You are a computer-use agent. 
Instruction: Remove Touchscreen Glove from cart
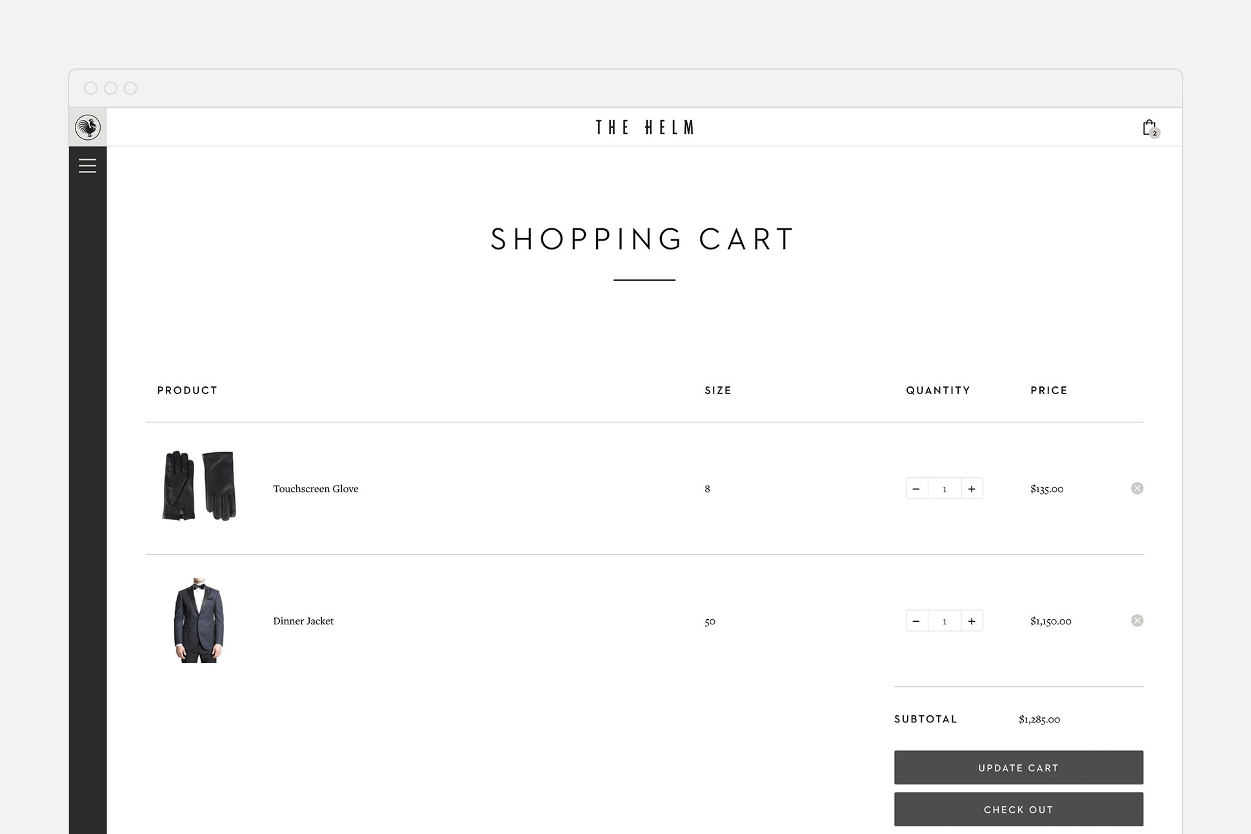click(1137, 488)
